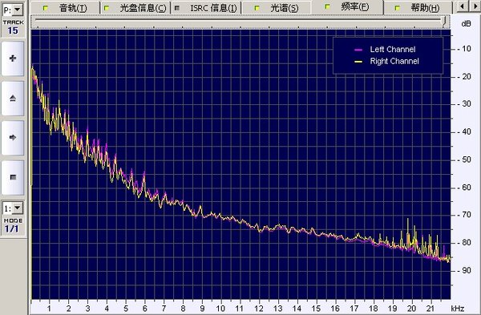481x315 pixels.
Task: Click the 1 kHz axis value
Action: coord(49,309)
